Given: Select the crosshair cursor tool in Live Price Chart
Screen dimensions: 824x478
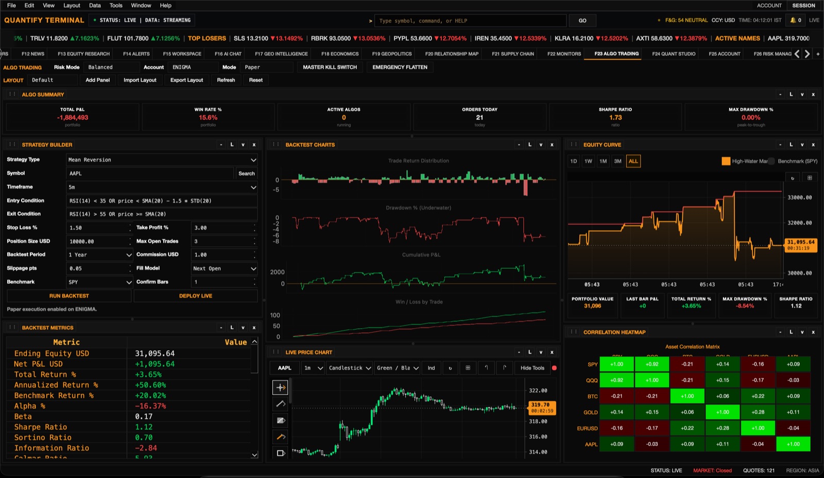Looking at the screenshot, I should point(280,388).
